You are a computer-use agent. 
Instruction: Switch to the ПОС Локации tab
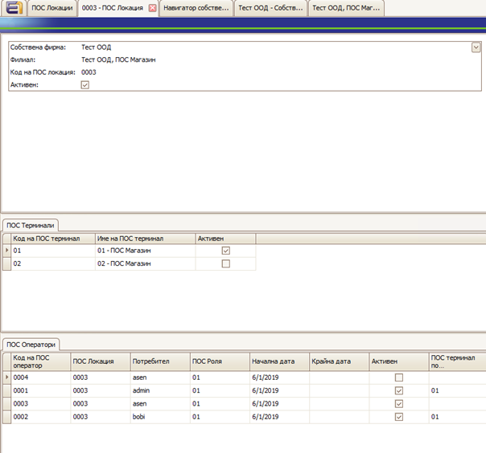(x=51, y=8)
